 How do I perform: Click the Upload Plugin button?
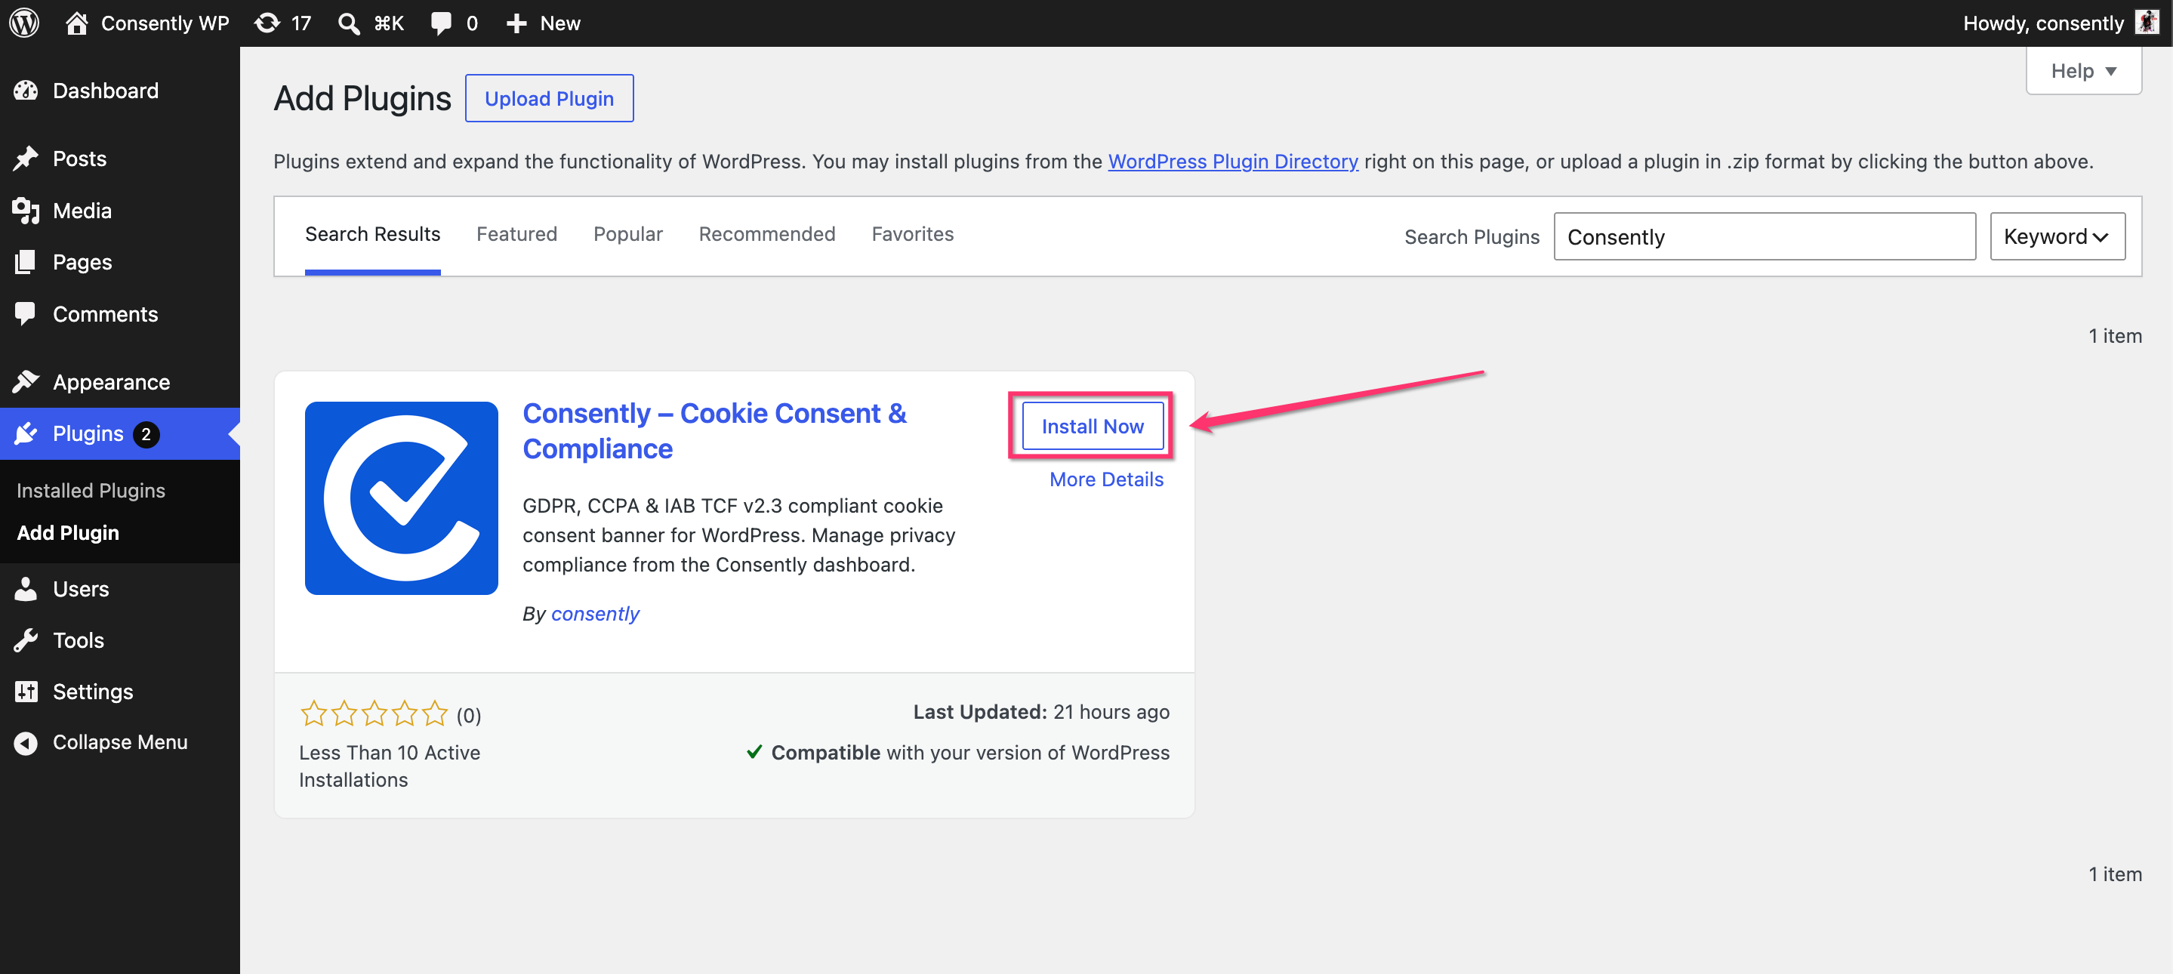[x=549, y=98]
